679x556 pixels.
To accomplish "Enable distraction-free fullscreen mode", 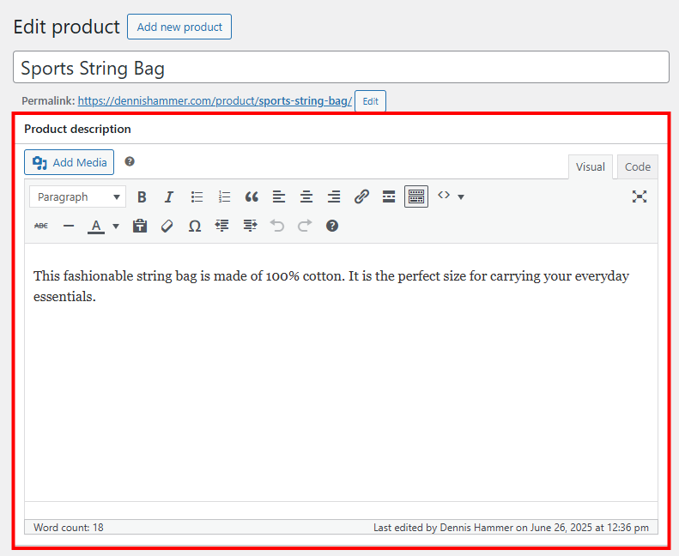I will pos(640,196).
